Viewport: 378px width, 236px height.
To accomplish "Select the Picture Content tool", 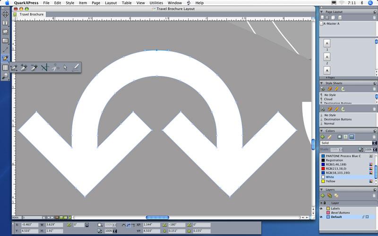I will point(5,32).
